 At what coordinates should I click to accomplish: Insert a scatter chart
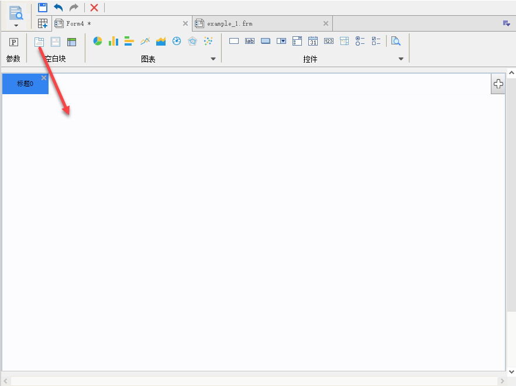coord(208,41)
